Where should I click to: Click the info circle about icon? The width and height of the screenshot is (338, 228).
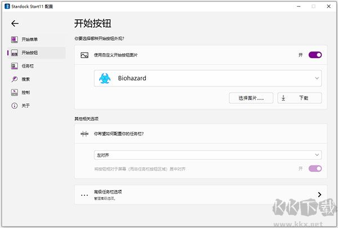15,106
